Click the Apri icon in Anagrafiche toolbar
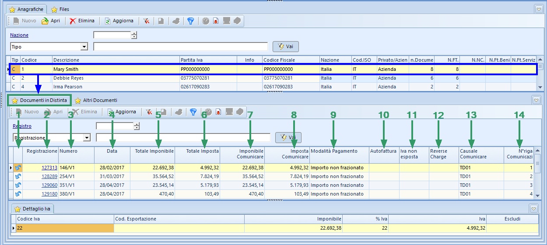Viewport: 547px width, 245px height. pyautogui.click(x=45, y=21)
